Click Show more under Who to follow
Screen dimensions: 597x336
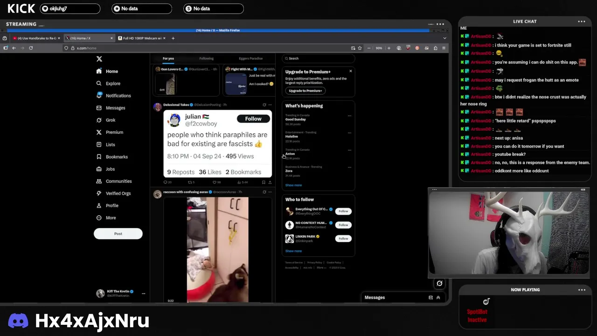click(293, 251)
